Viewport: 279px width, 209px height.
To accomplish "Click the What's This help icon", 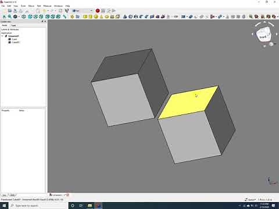I will [x=67, y=10].
